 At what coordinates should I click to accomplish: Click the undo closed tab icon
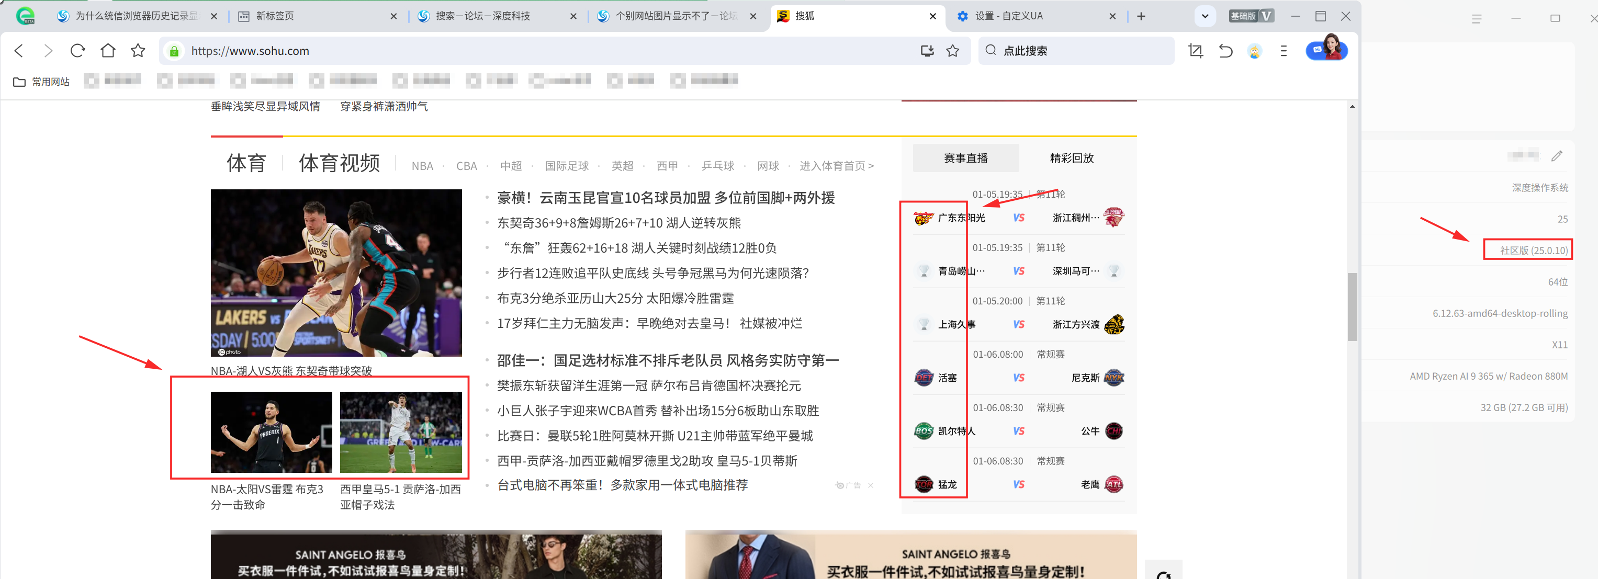(x=1225, y=51)
